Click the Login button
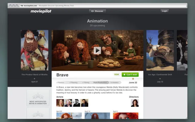Viewport: 195px width, 122px height. tap(165, 11)
